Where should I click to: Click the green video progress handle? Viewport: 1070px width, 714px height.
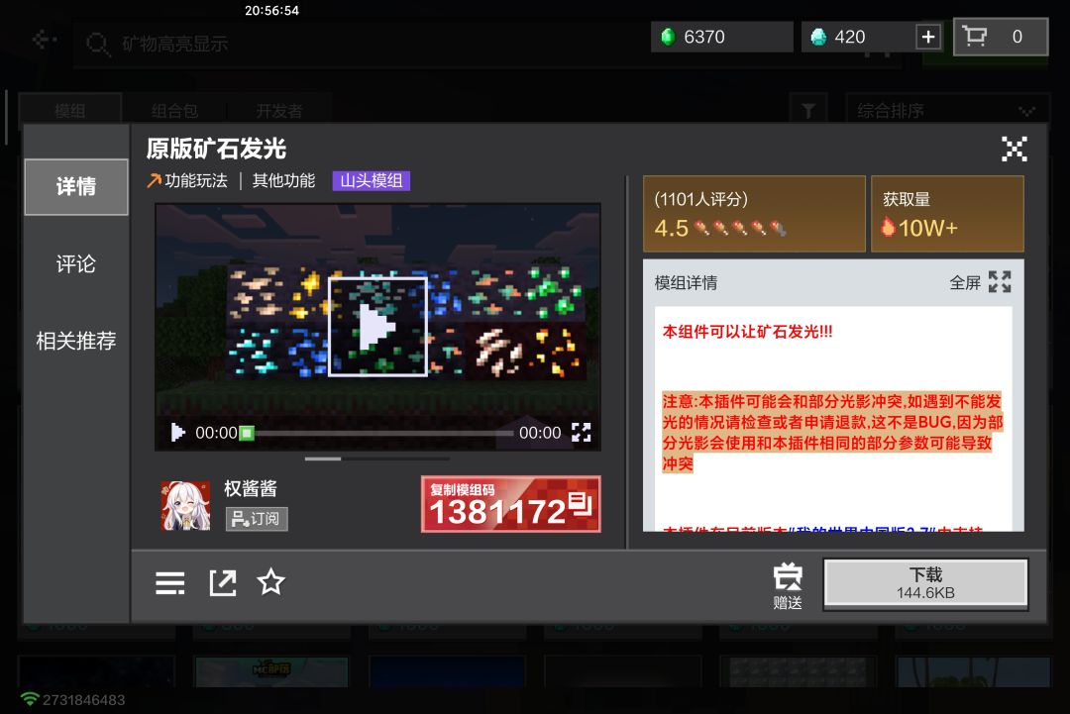[x=247, y=433]
